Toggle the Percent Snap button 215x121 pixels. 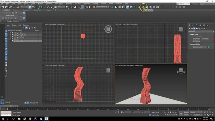(x=86, y=7)
